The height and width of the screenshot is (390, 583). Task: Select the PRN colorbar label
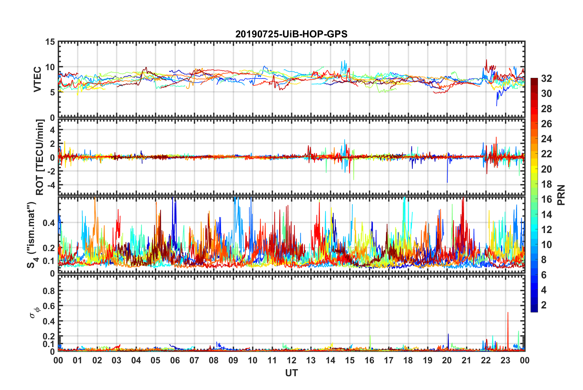(561, 195)
